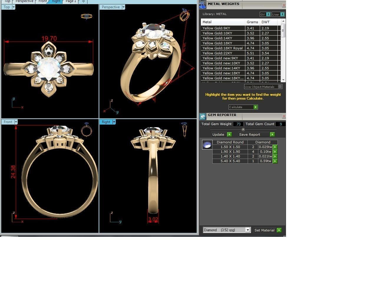377x282 pixels.
Task: Select the Yellow Gold:9KY row
Action: click(241, 28)
